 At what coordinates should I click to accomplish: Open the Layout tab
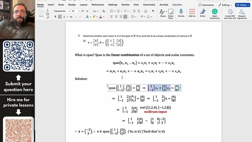[84, 5]
